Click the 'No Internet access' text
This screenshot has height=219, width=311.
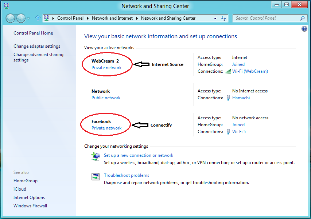(250, 91)
